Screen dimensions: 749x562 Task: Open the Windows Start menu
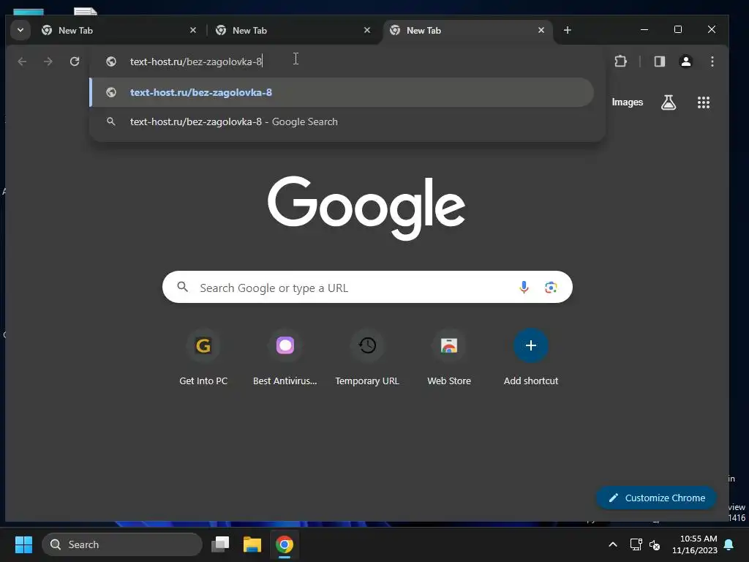coord(23,544)
